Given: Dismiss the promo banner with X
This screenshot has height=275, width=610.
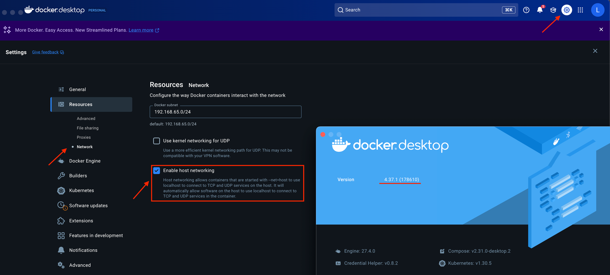Looking at the screenshot, I should click(x=601, y=30).
